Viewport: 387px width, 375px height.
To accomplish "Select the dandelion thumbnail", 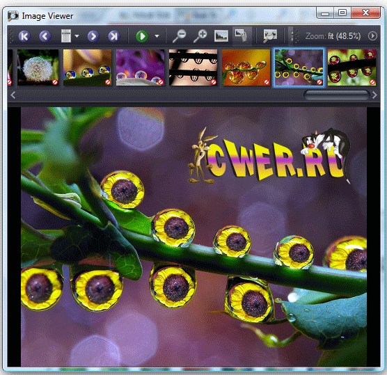I will 38,67.
